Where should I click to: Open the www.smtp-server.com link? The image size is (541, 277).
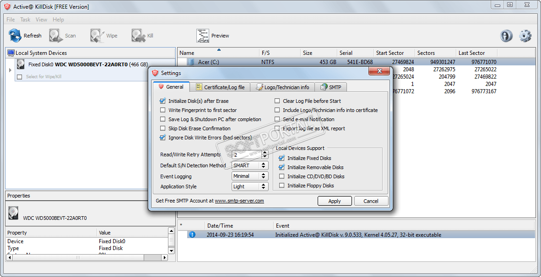coord(239,201)
